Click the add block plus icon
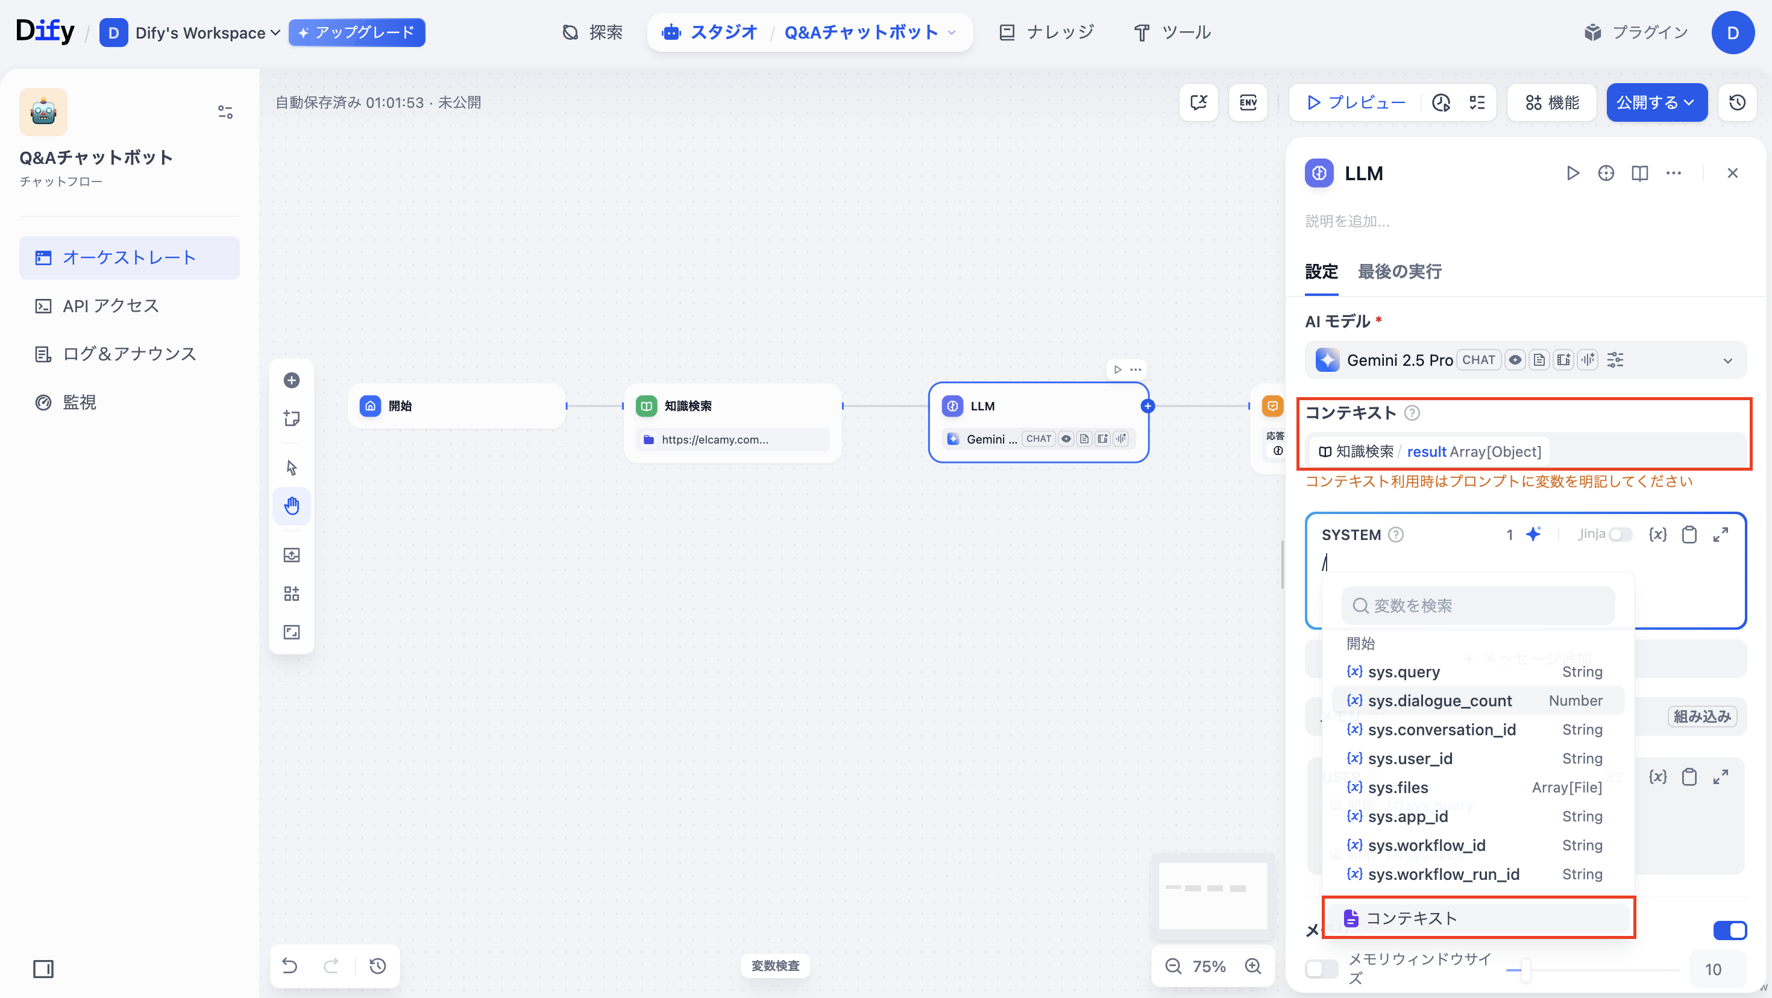 [292, 380]
